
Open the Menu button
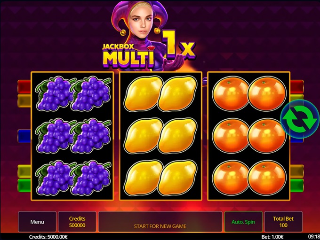[37, 222]
